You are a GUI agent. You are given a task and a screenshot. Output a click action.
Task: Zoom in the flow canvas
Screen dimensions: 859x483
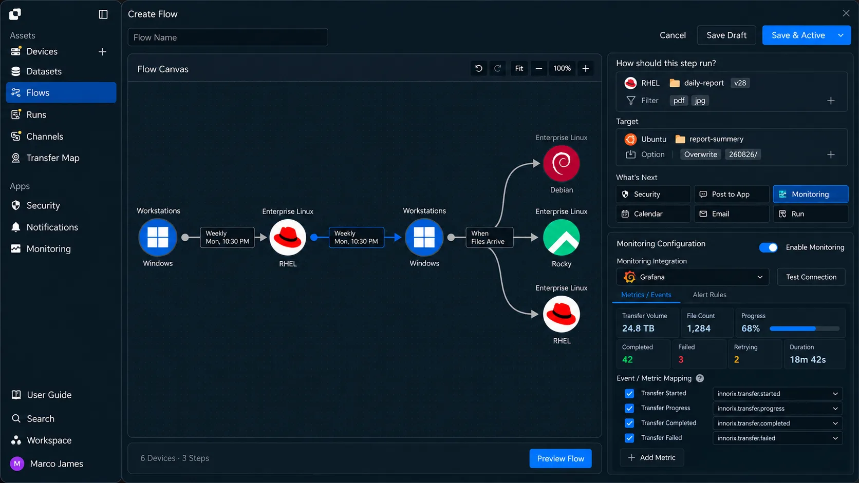pos(586,68)
